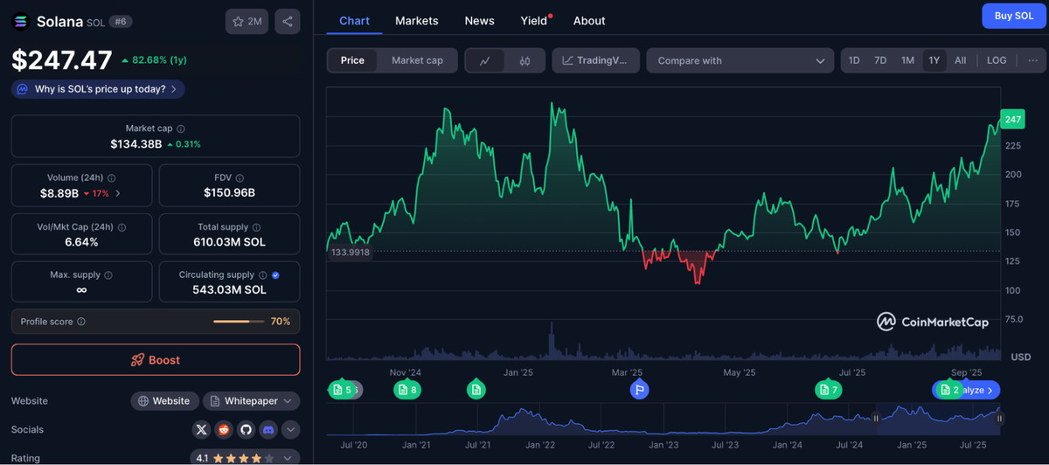Expand Volume (24h) details arrow
Screen dimensions: 1049x465
(118, 193)
